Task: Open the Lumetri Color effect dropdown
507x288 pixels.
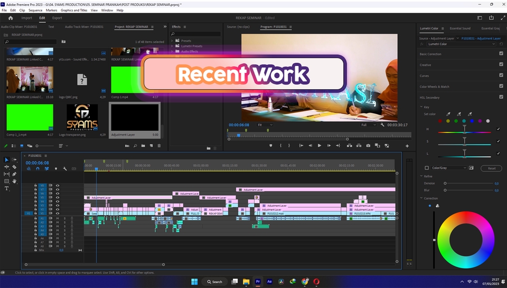Action: tap(461, 44)
